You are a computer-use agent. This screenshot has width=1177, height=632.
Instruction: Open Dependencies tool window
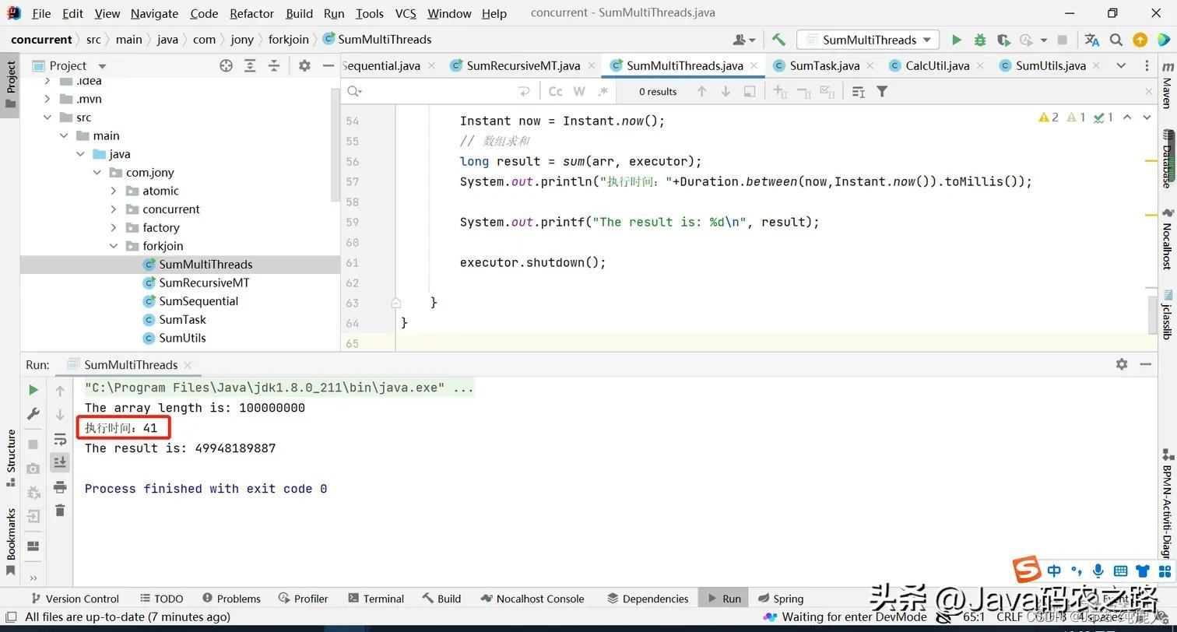pos(648,599)
